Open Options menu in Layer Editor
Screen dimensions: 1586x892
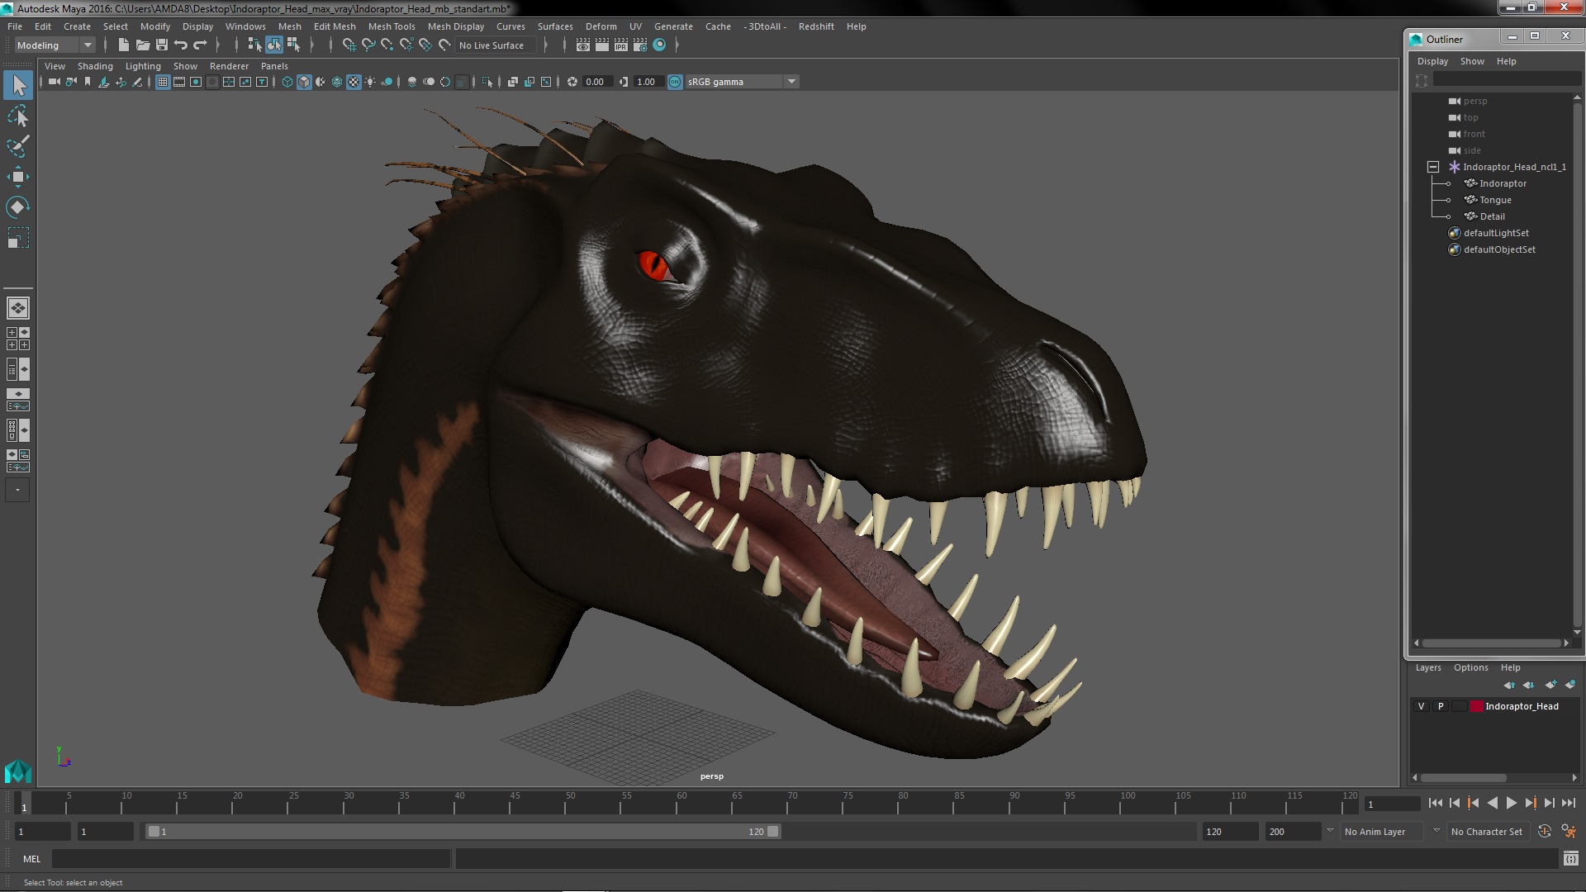[x=1470, y=667]
